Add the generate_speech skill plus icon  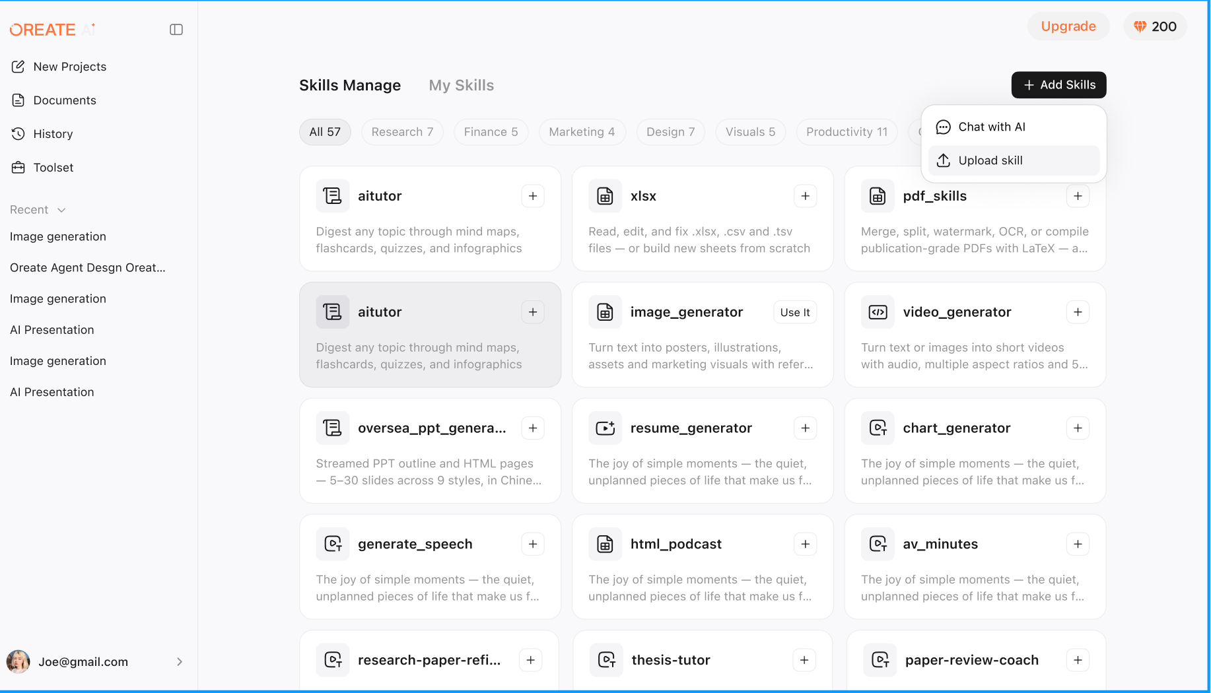(x=533, y=544)
